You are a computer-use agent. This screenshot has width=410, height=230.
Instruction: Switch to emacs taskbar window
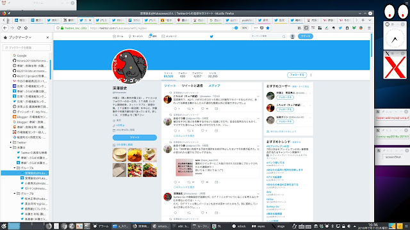click(161, 226)
